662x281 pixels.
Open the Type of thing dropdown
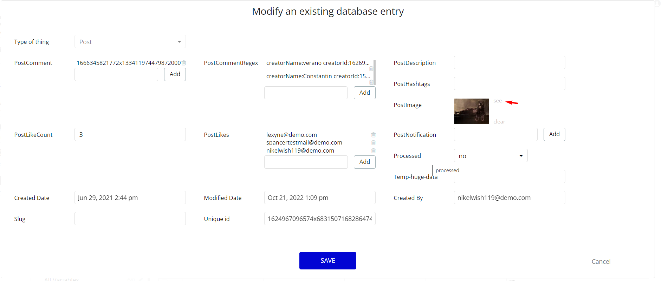click(x=130, y=42)
